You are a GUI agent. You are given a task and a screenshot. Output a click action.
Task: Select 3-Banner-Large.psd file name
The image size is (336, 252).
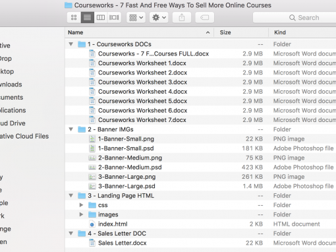(126, 186)
